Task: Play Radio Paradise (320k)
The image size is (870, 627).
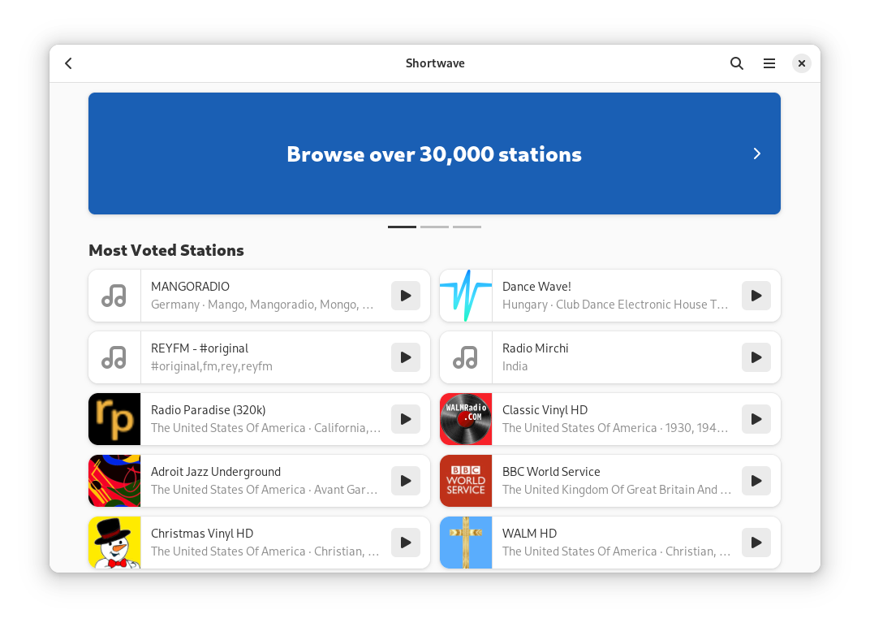Action: [x=405, y=419]
